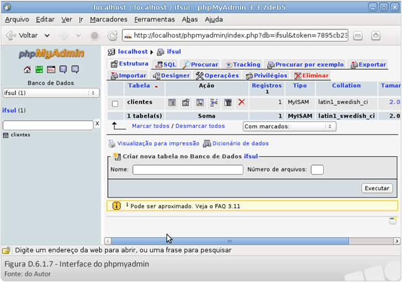Click the browser forward arrow
Viewport: 402px width, 282px height.
(x=63, y=36)
